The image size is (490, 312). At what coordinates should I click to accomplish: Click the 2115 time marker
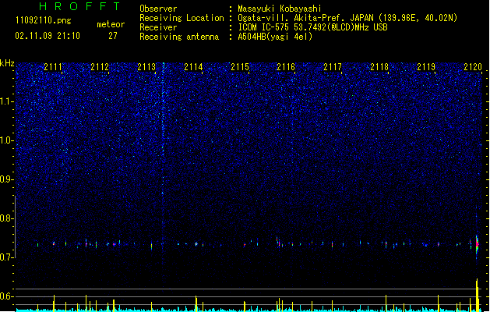tap(240, 66)
